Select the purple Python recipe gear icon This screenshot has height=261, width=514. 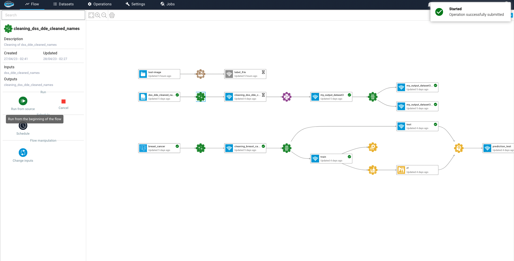click(x=287, y=97)
